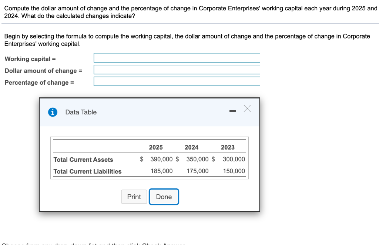Viewport: 379px width, 245px height.
Task: Click the Total Current Assets row label
Action: tap(83, 160)
